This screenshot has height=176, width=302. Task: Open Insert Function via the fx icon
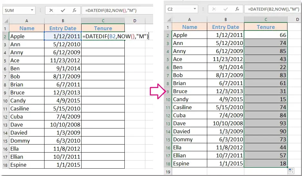[74, 10]
